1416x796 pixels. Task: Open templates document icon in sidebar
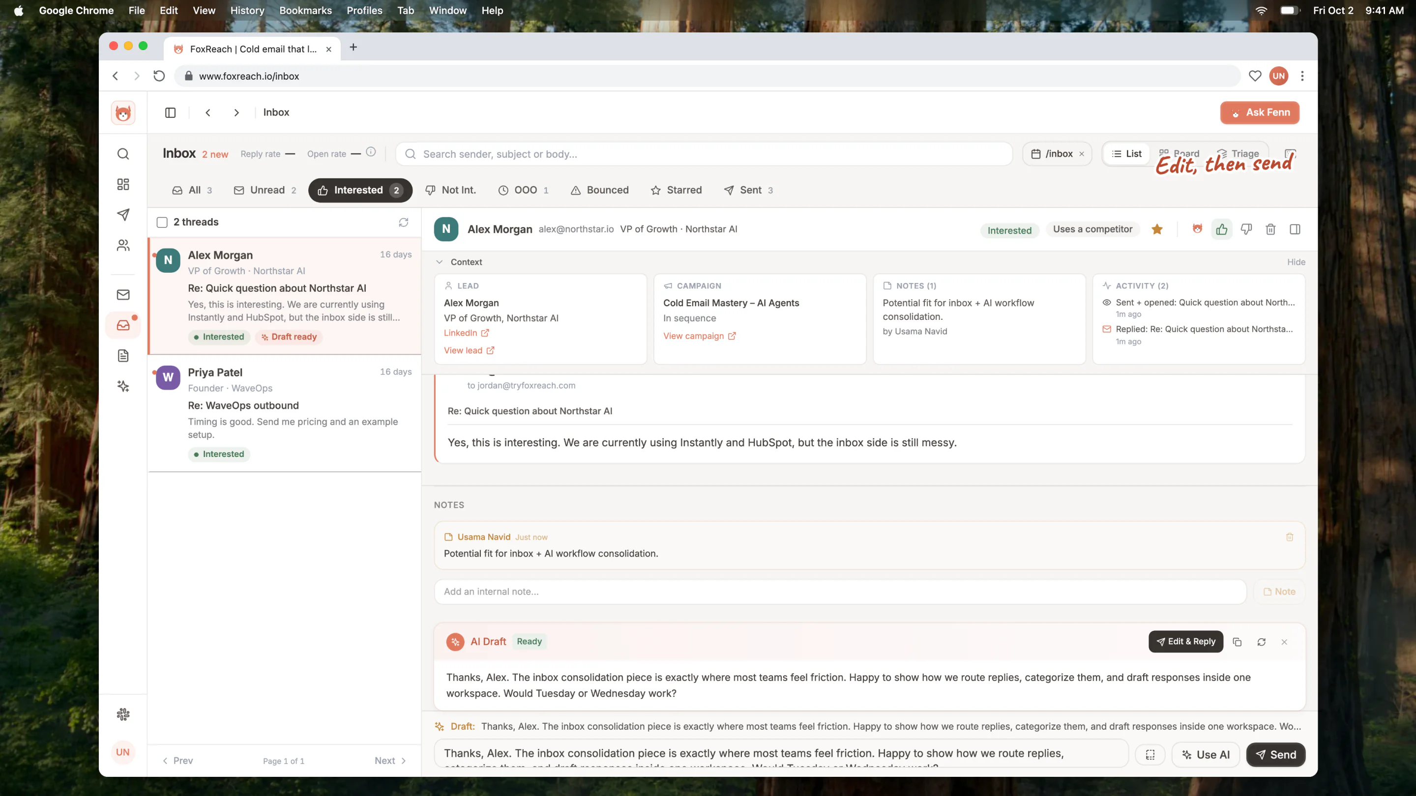point(123,355)
